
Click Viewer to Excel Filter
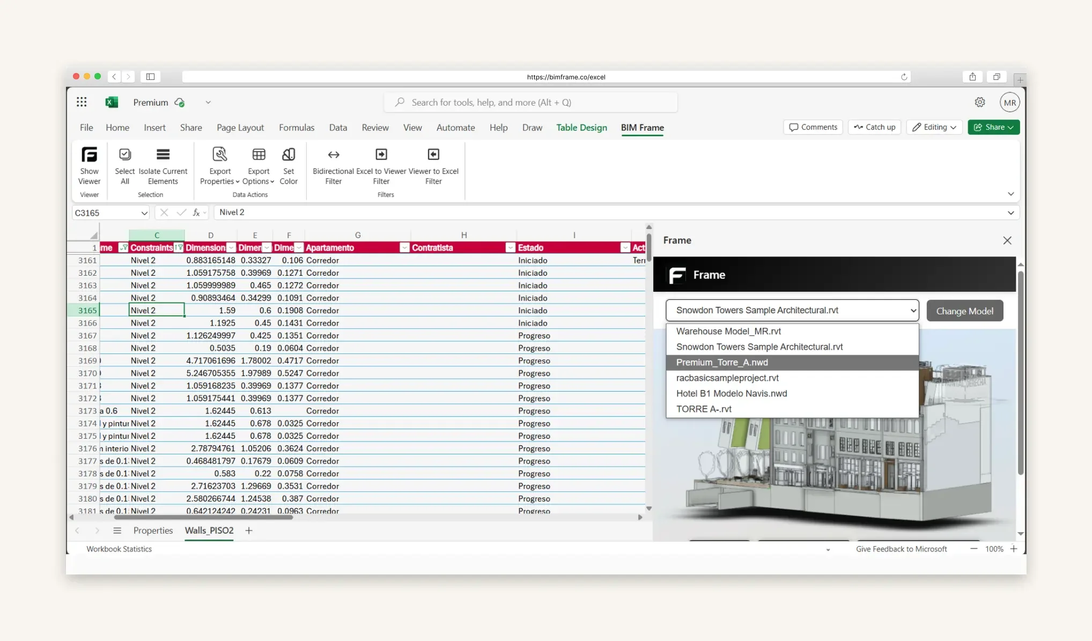coord(433,166)
